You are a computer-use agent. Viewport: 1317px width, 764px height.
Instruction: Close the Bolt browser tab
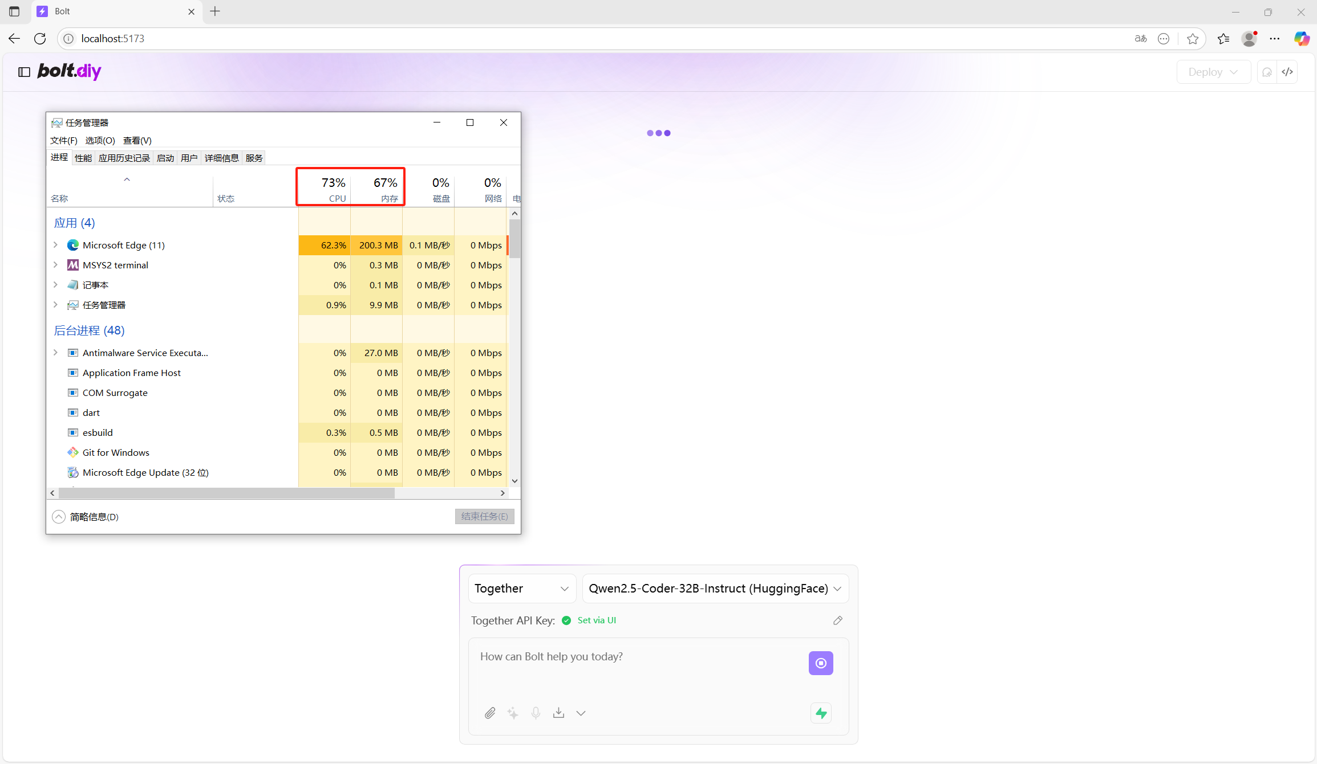click(x=192, y=11)
